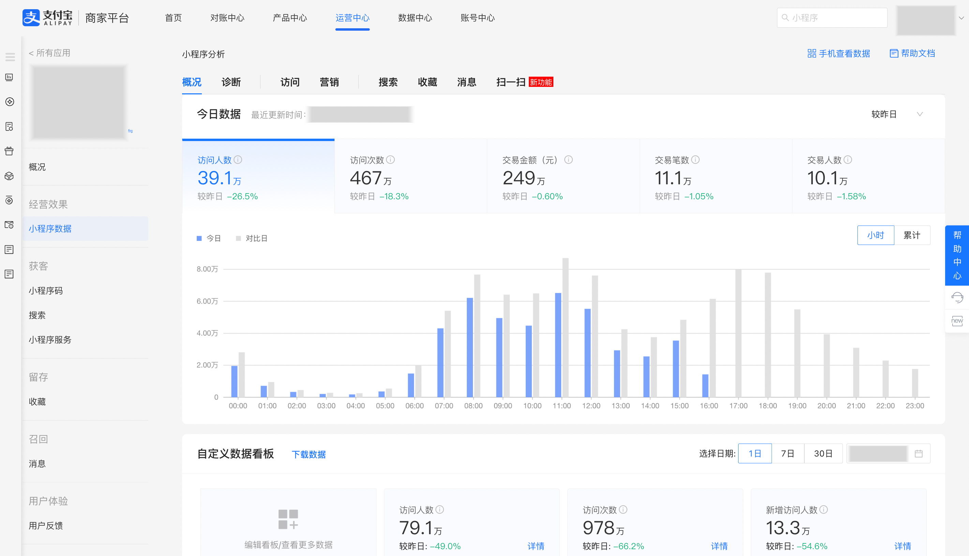
Task: Open 手机查看数据 link
Action: 839,53
